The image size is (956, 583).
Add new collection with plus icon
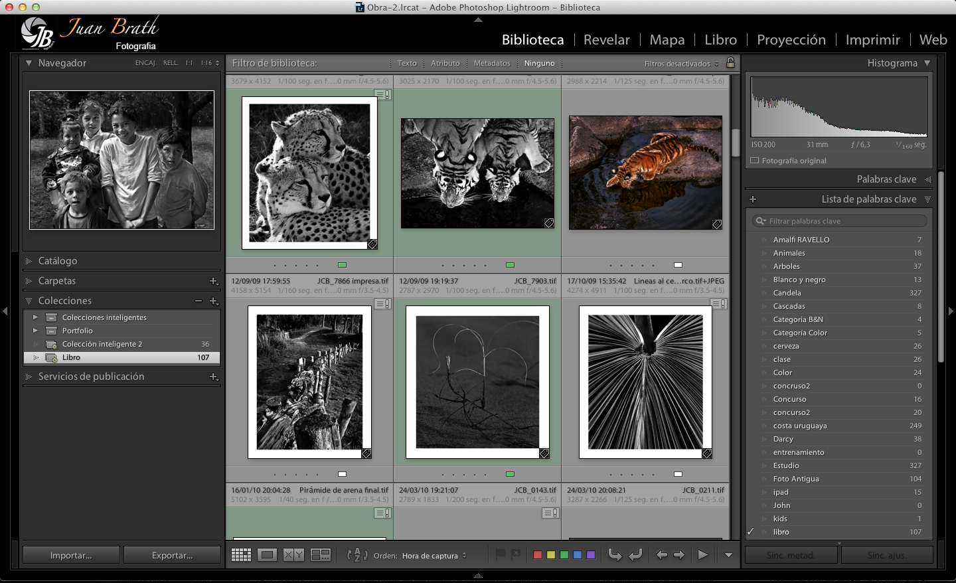(x=214, y=301)
